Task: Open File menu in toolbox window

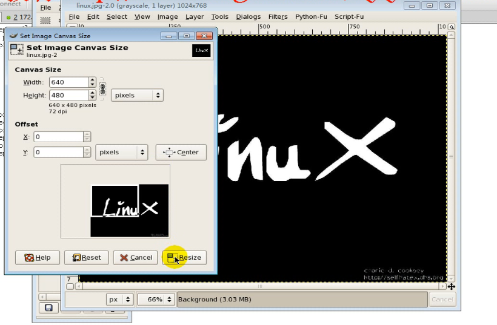Action: pyautogui.click(x=45, y=8)
